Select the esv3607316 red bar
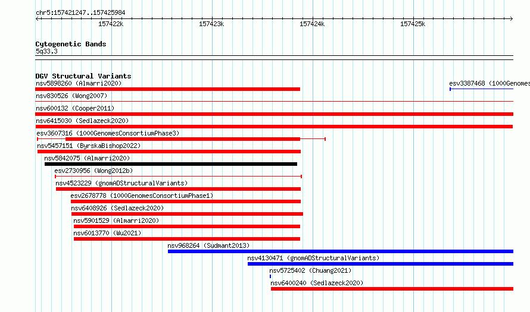This screenshot has height=312, width=530. (x=183, y=139)
